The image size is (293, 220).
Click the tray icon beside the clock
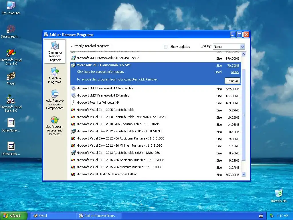pyautogui.click(x=272, y=216)
